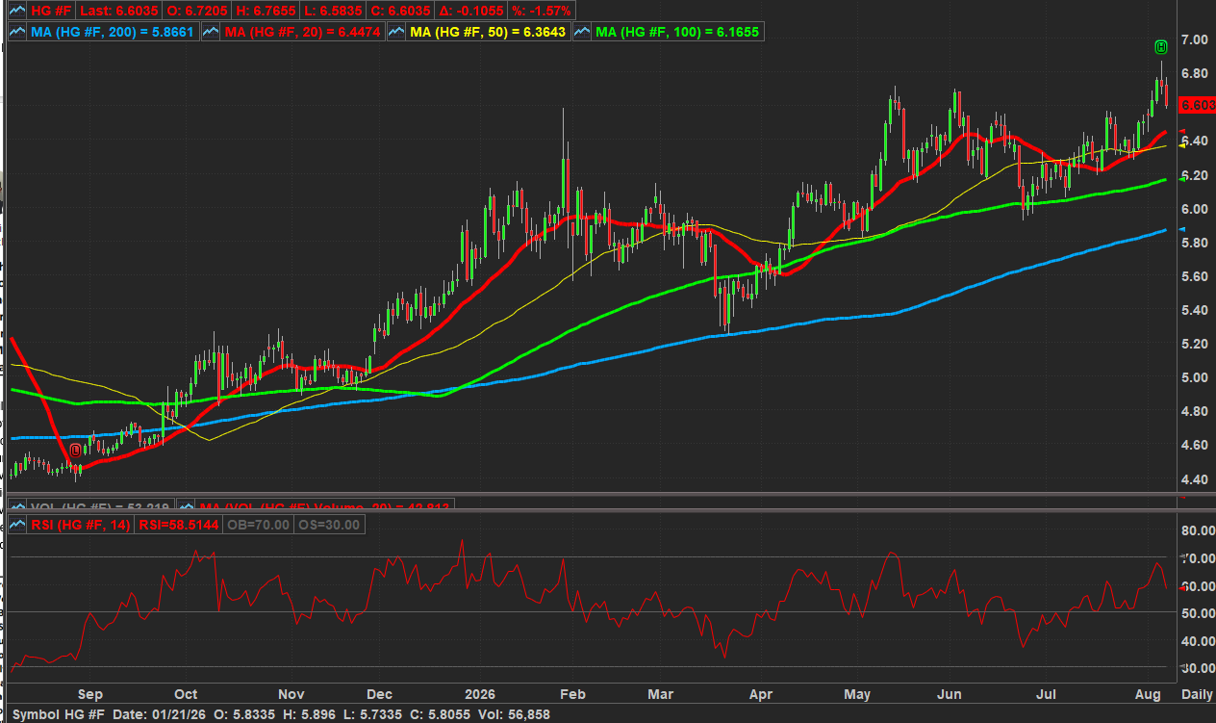Click the Mar label on time axis
The height and width of the screenshot is (723, 1216).
coord(660,693)
